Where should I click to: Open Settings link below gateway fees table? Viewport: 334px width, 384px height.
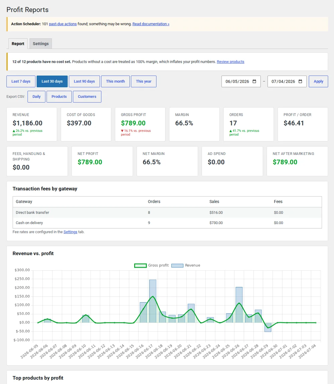point(70,232)
